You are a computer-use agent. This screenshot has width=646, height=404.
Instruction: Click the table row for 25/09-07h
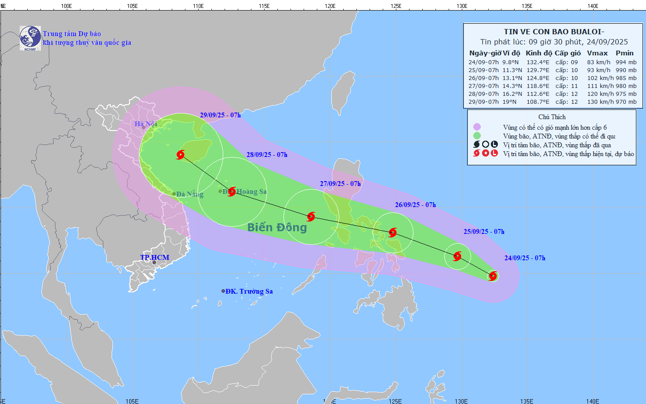tap(552, 70)
